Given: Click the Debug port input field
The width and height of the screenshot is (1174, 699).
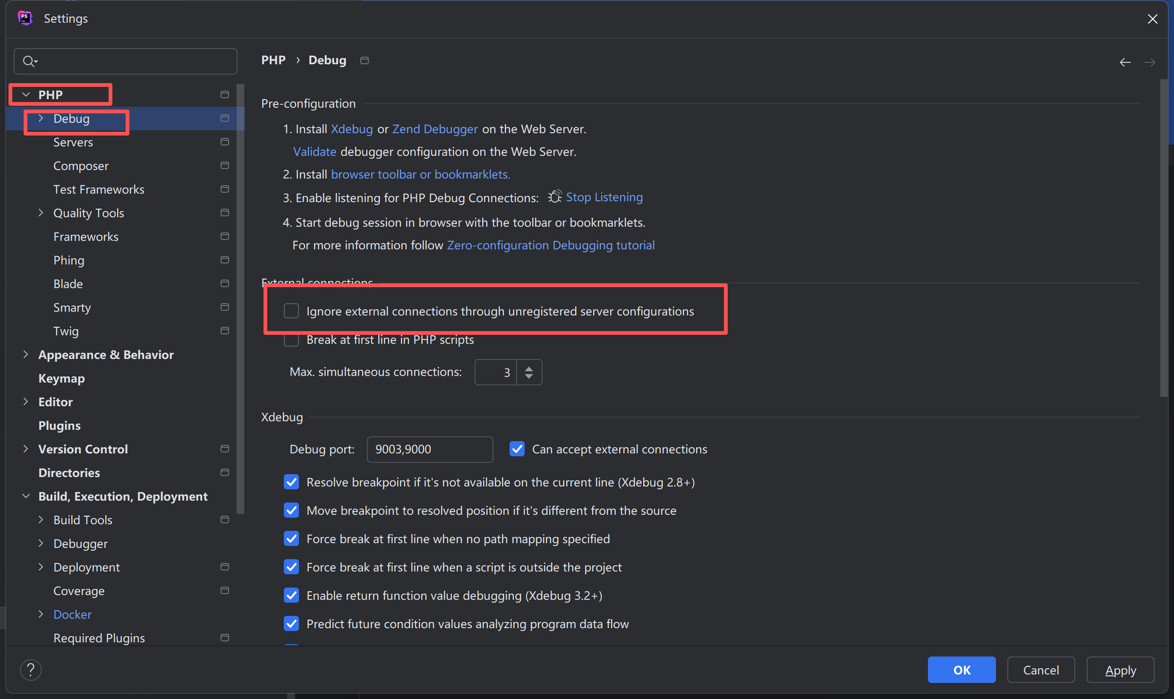Looking at the screenshot, I should tap(429, 449).
